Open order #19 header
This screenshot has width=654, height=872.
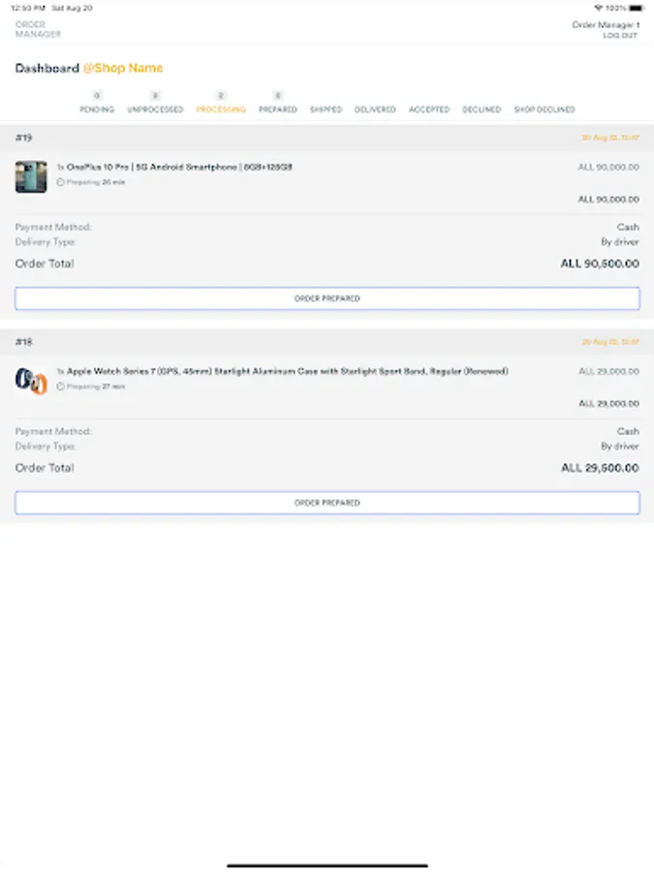327,138
